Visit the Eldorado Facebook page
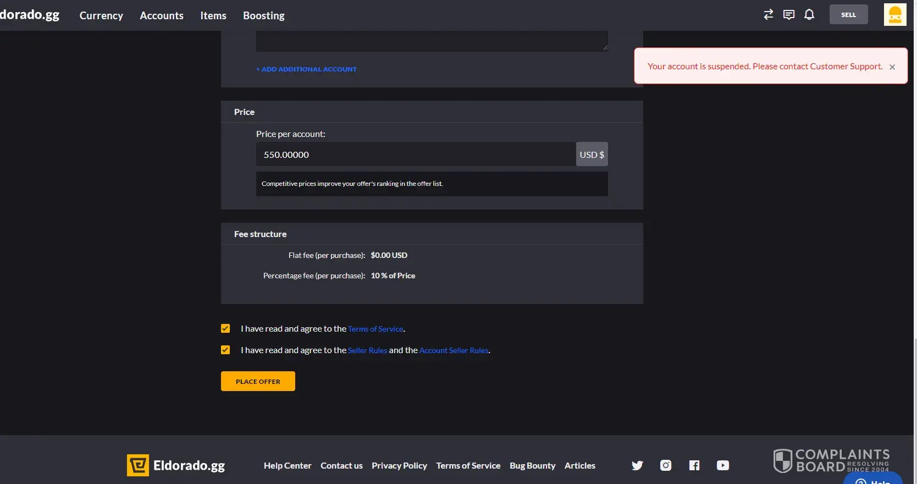Screen dimensions: 917x484 coord(694,465)
